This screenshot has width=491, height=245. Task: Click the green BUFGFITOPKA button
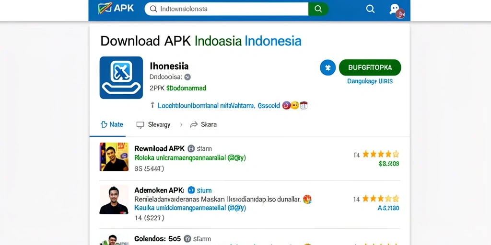pyautogui.click(x=370, y=67)
